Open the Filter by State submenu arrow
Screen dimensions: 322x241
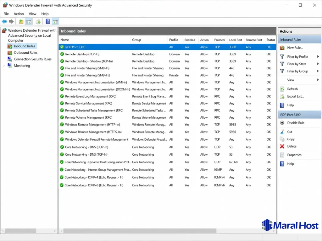click(x=318, y=64)
